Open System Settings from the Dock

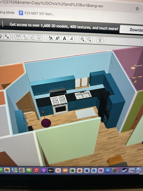pos(115,170)
